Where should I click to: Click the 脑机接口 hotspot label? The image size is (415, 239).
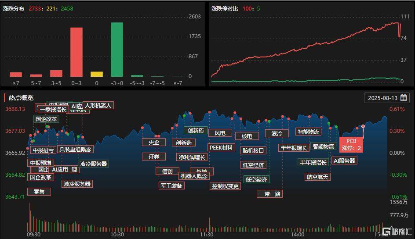254,150
